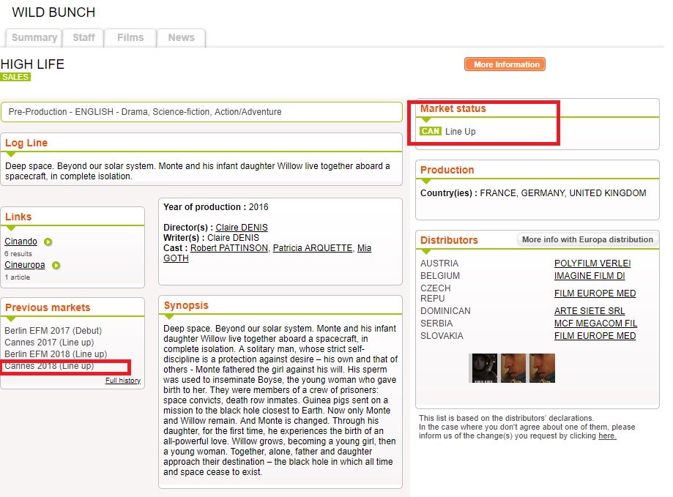Open FILM EUROPE MED for Czech Republic
Viewport: 673px width, 497px height.
point(595,294)
